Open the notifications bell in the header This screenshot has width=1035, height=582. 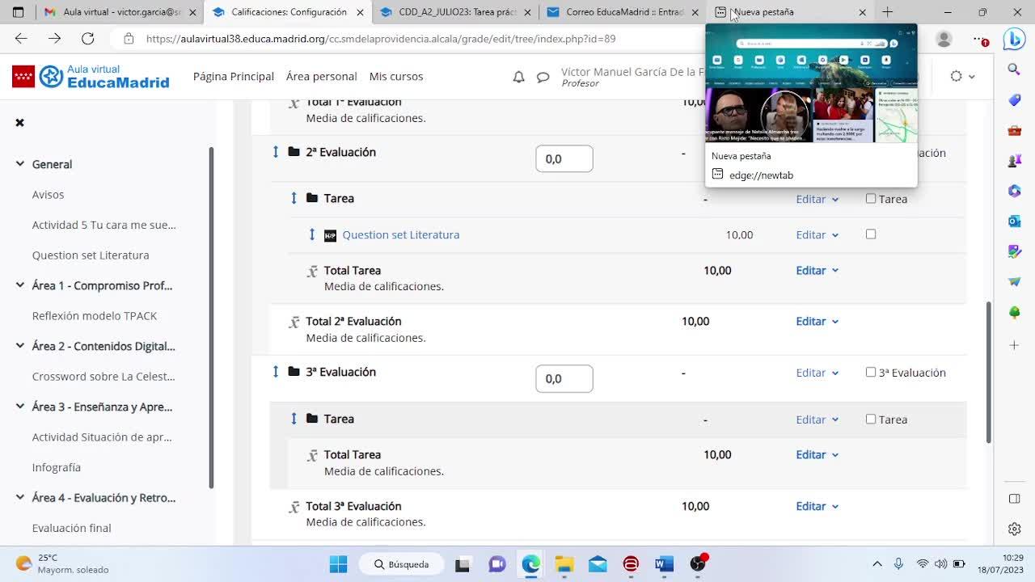(x=519, y=77)
